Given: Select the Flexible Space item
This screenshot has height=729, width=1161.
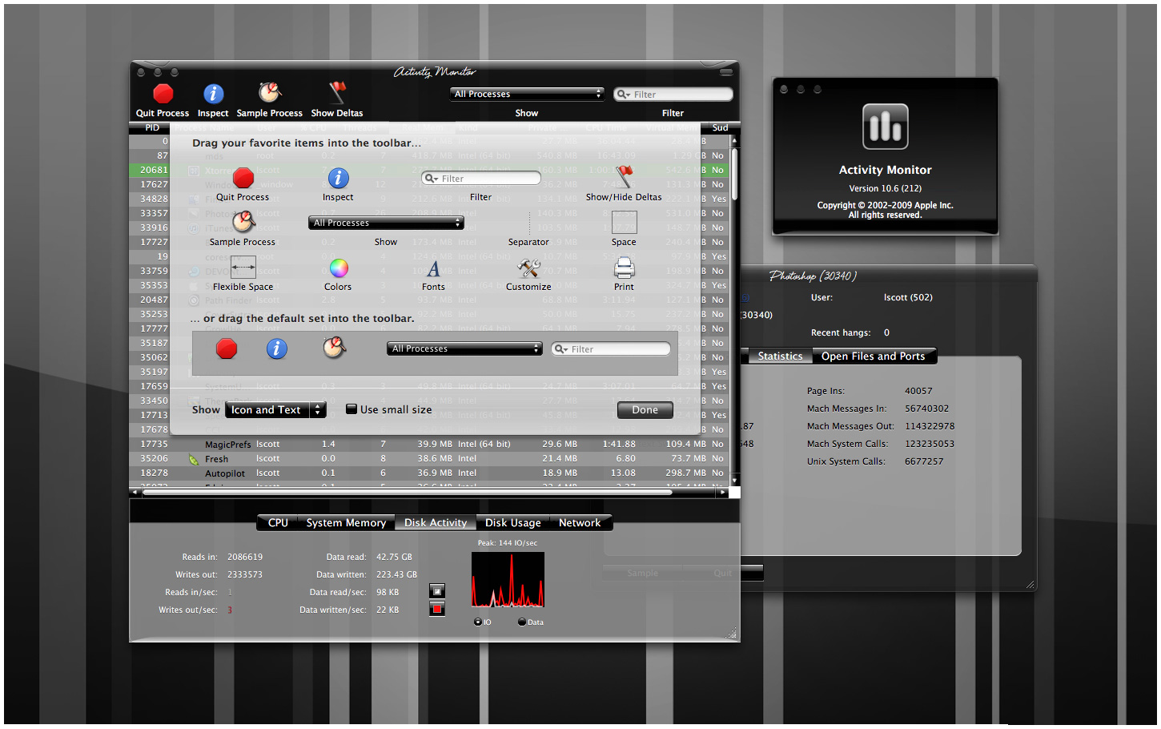Looking at the screenshot, I should 243,268.
